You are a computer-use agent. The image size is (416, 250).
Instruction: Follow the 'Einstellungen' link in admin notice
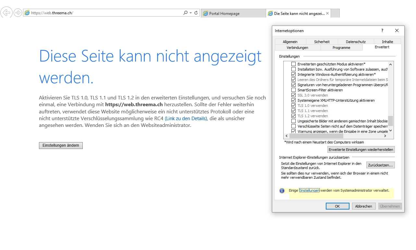pos(309,190)
